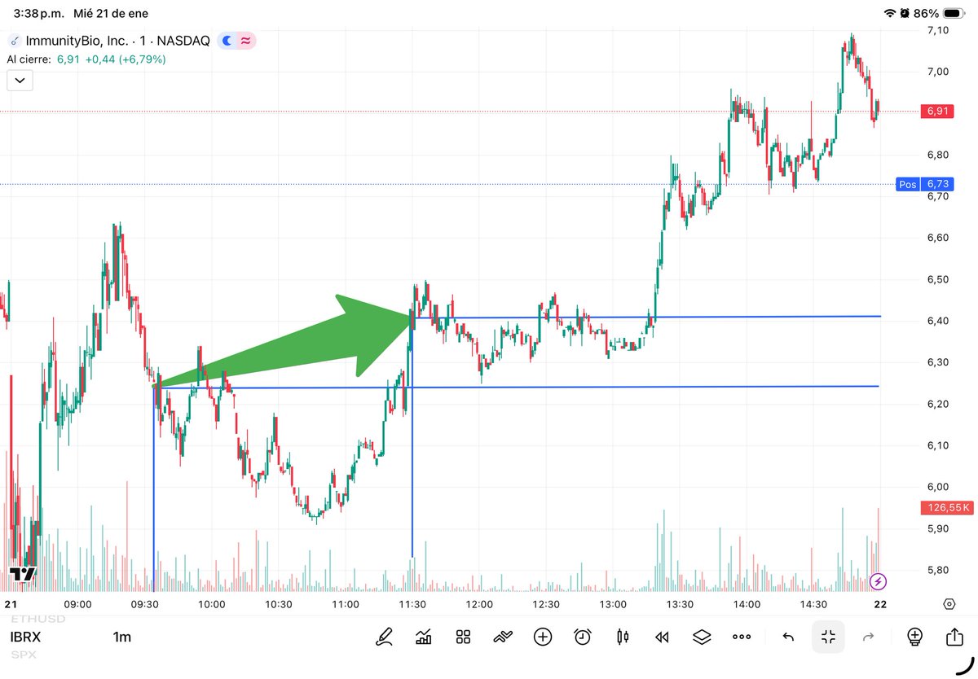
Task: Redo the last action
Action: pos(868,637)
